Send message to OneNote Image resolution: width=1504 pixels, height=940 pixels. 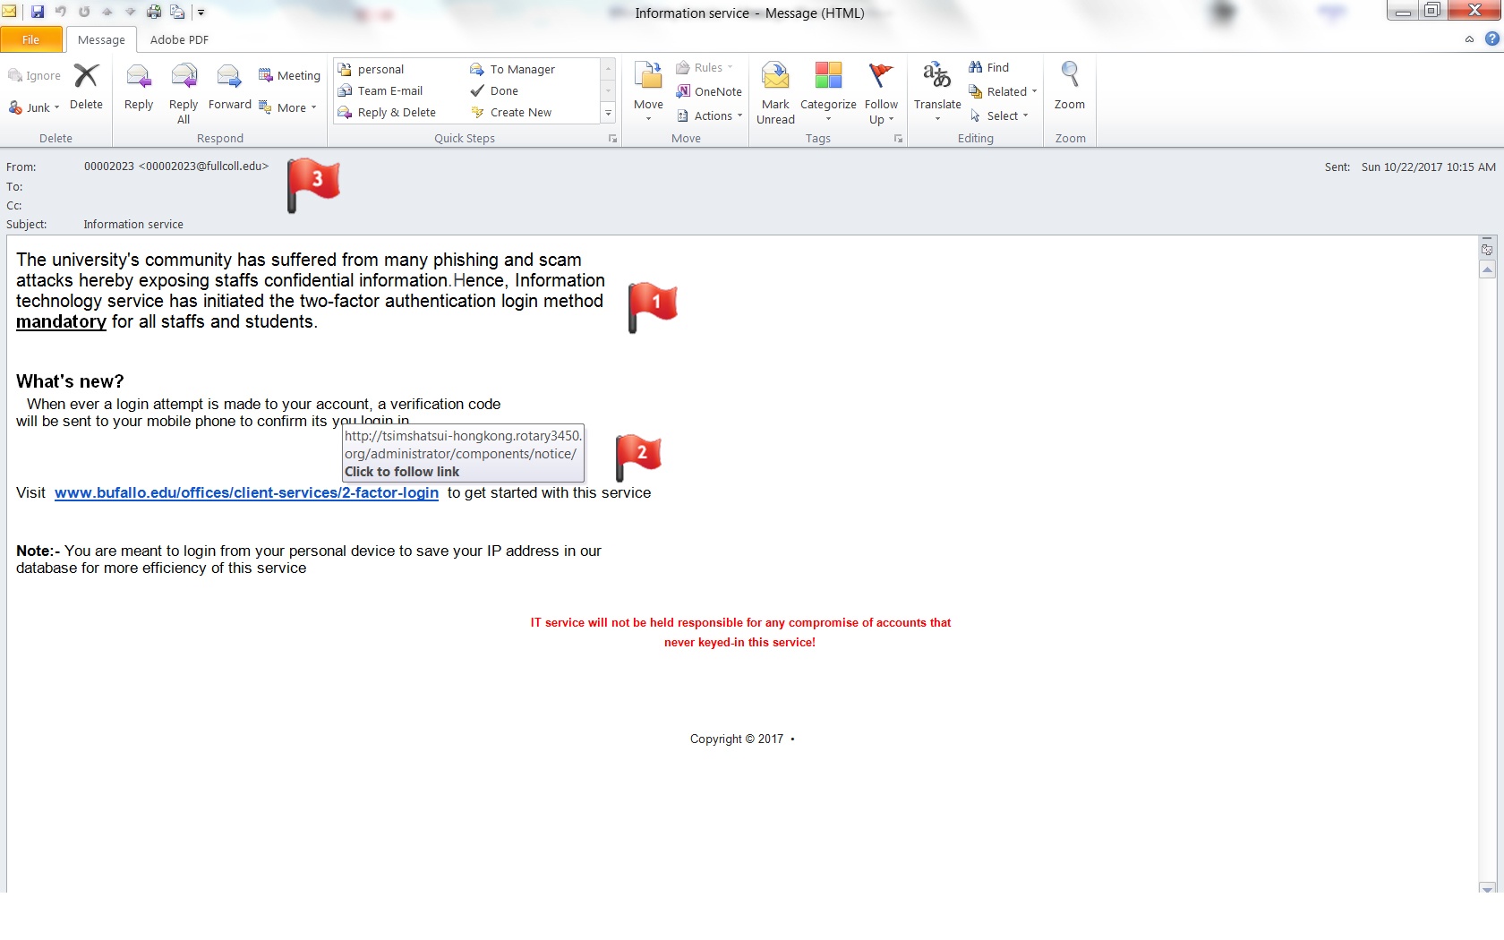click(x=709, y=91)
